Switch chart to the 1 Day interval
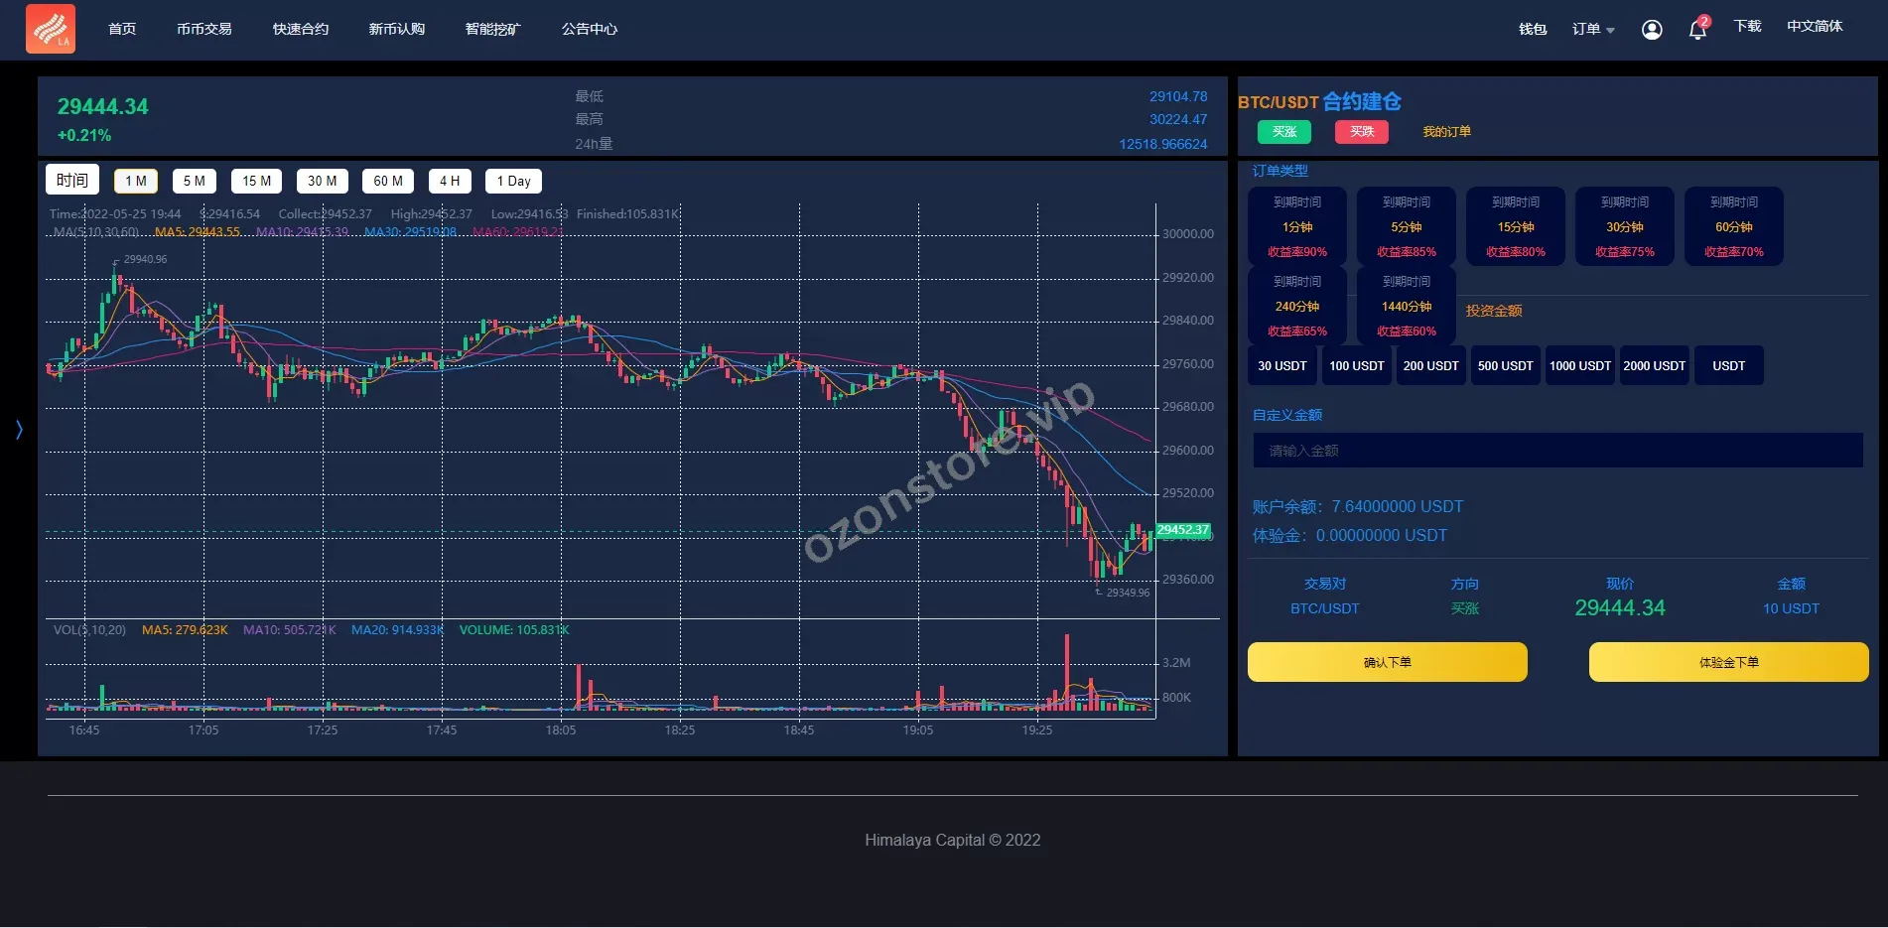Viewport: 1888px width, 928px height. click(513, 181)
